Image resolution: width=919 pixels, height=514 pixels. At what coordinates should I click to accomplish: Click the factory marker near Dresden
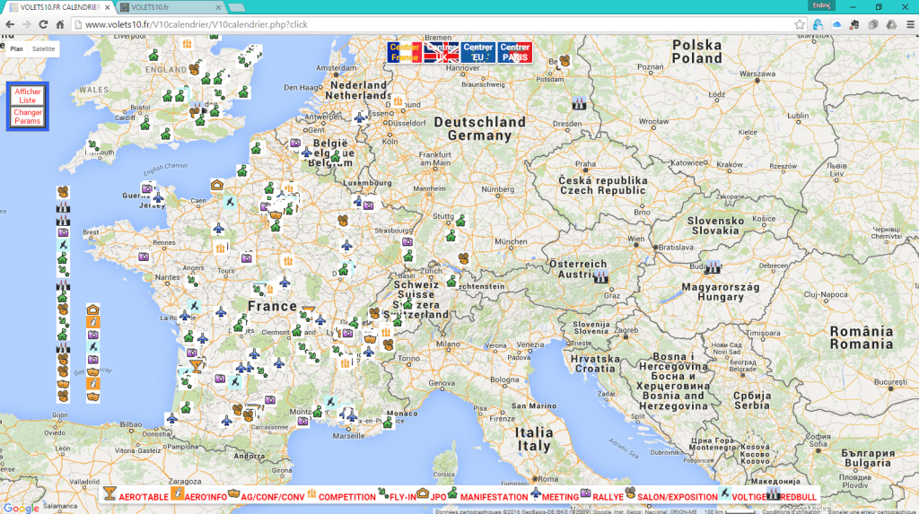click(578, 103)
